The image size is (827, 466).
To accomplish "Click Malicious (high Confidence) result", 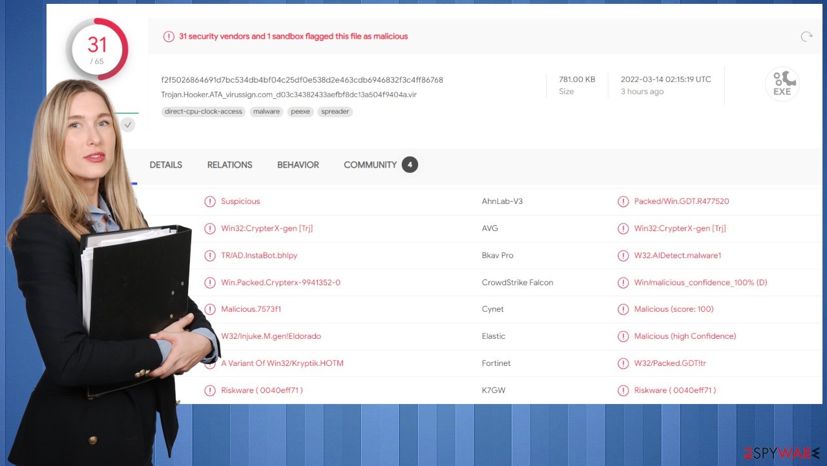I will click(685, 336).
